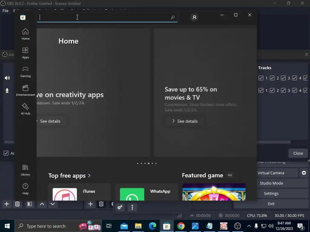
Task: Click the magnifier icon in Store search box
Action: pos(172,17)
